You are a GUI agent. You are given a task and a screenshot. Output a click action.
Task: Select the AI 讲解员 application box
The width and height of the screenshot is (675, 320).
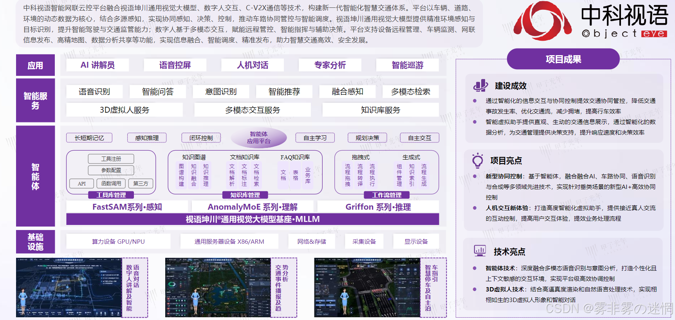point(97,65)
